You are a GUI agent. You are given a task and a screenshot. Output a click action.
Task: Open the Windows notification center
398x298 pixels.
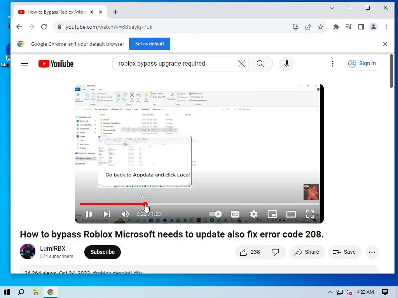click(385, 292)
